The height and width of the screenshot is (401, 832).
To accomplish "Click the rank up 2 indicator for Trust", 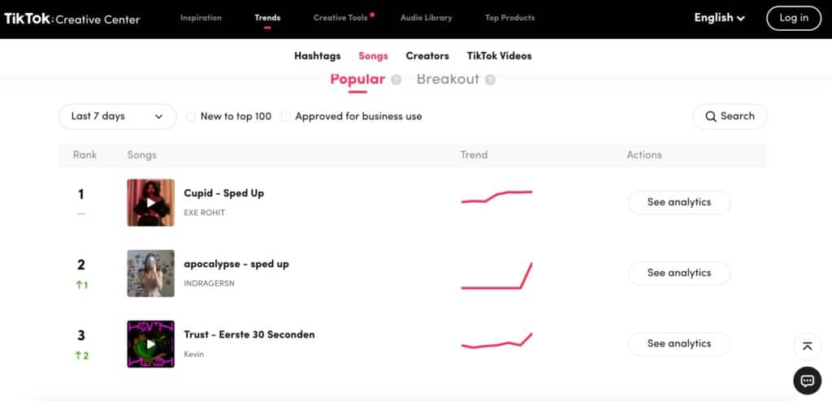I will click(x=82, y=356).
